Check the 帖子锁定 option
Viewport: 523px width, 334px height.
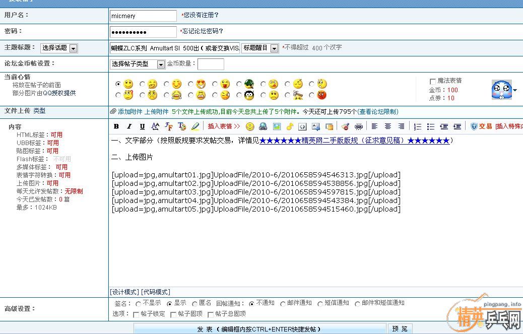pos(136,314)
